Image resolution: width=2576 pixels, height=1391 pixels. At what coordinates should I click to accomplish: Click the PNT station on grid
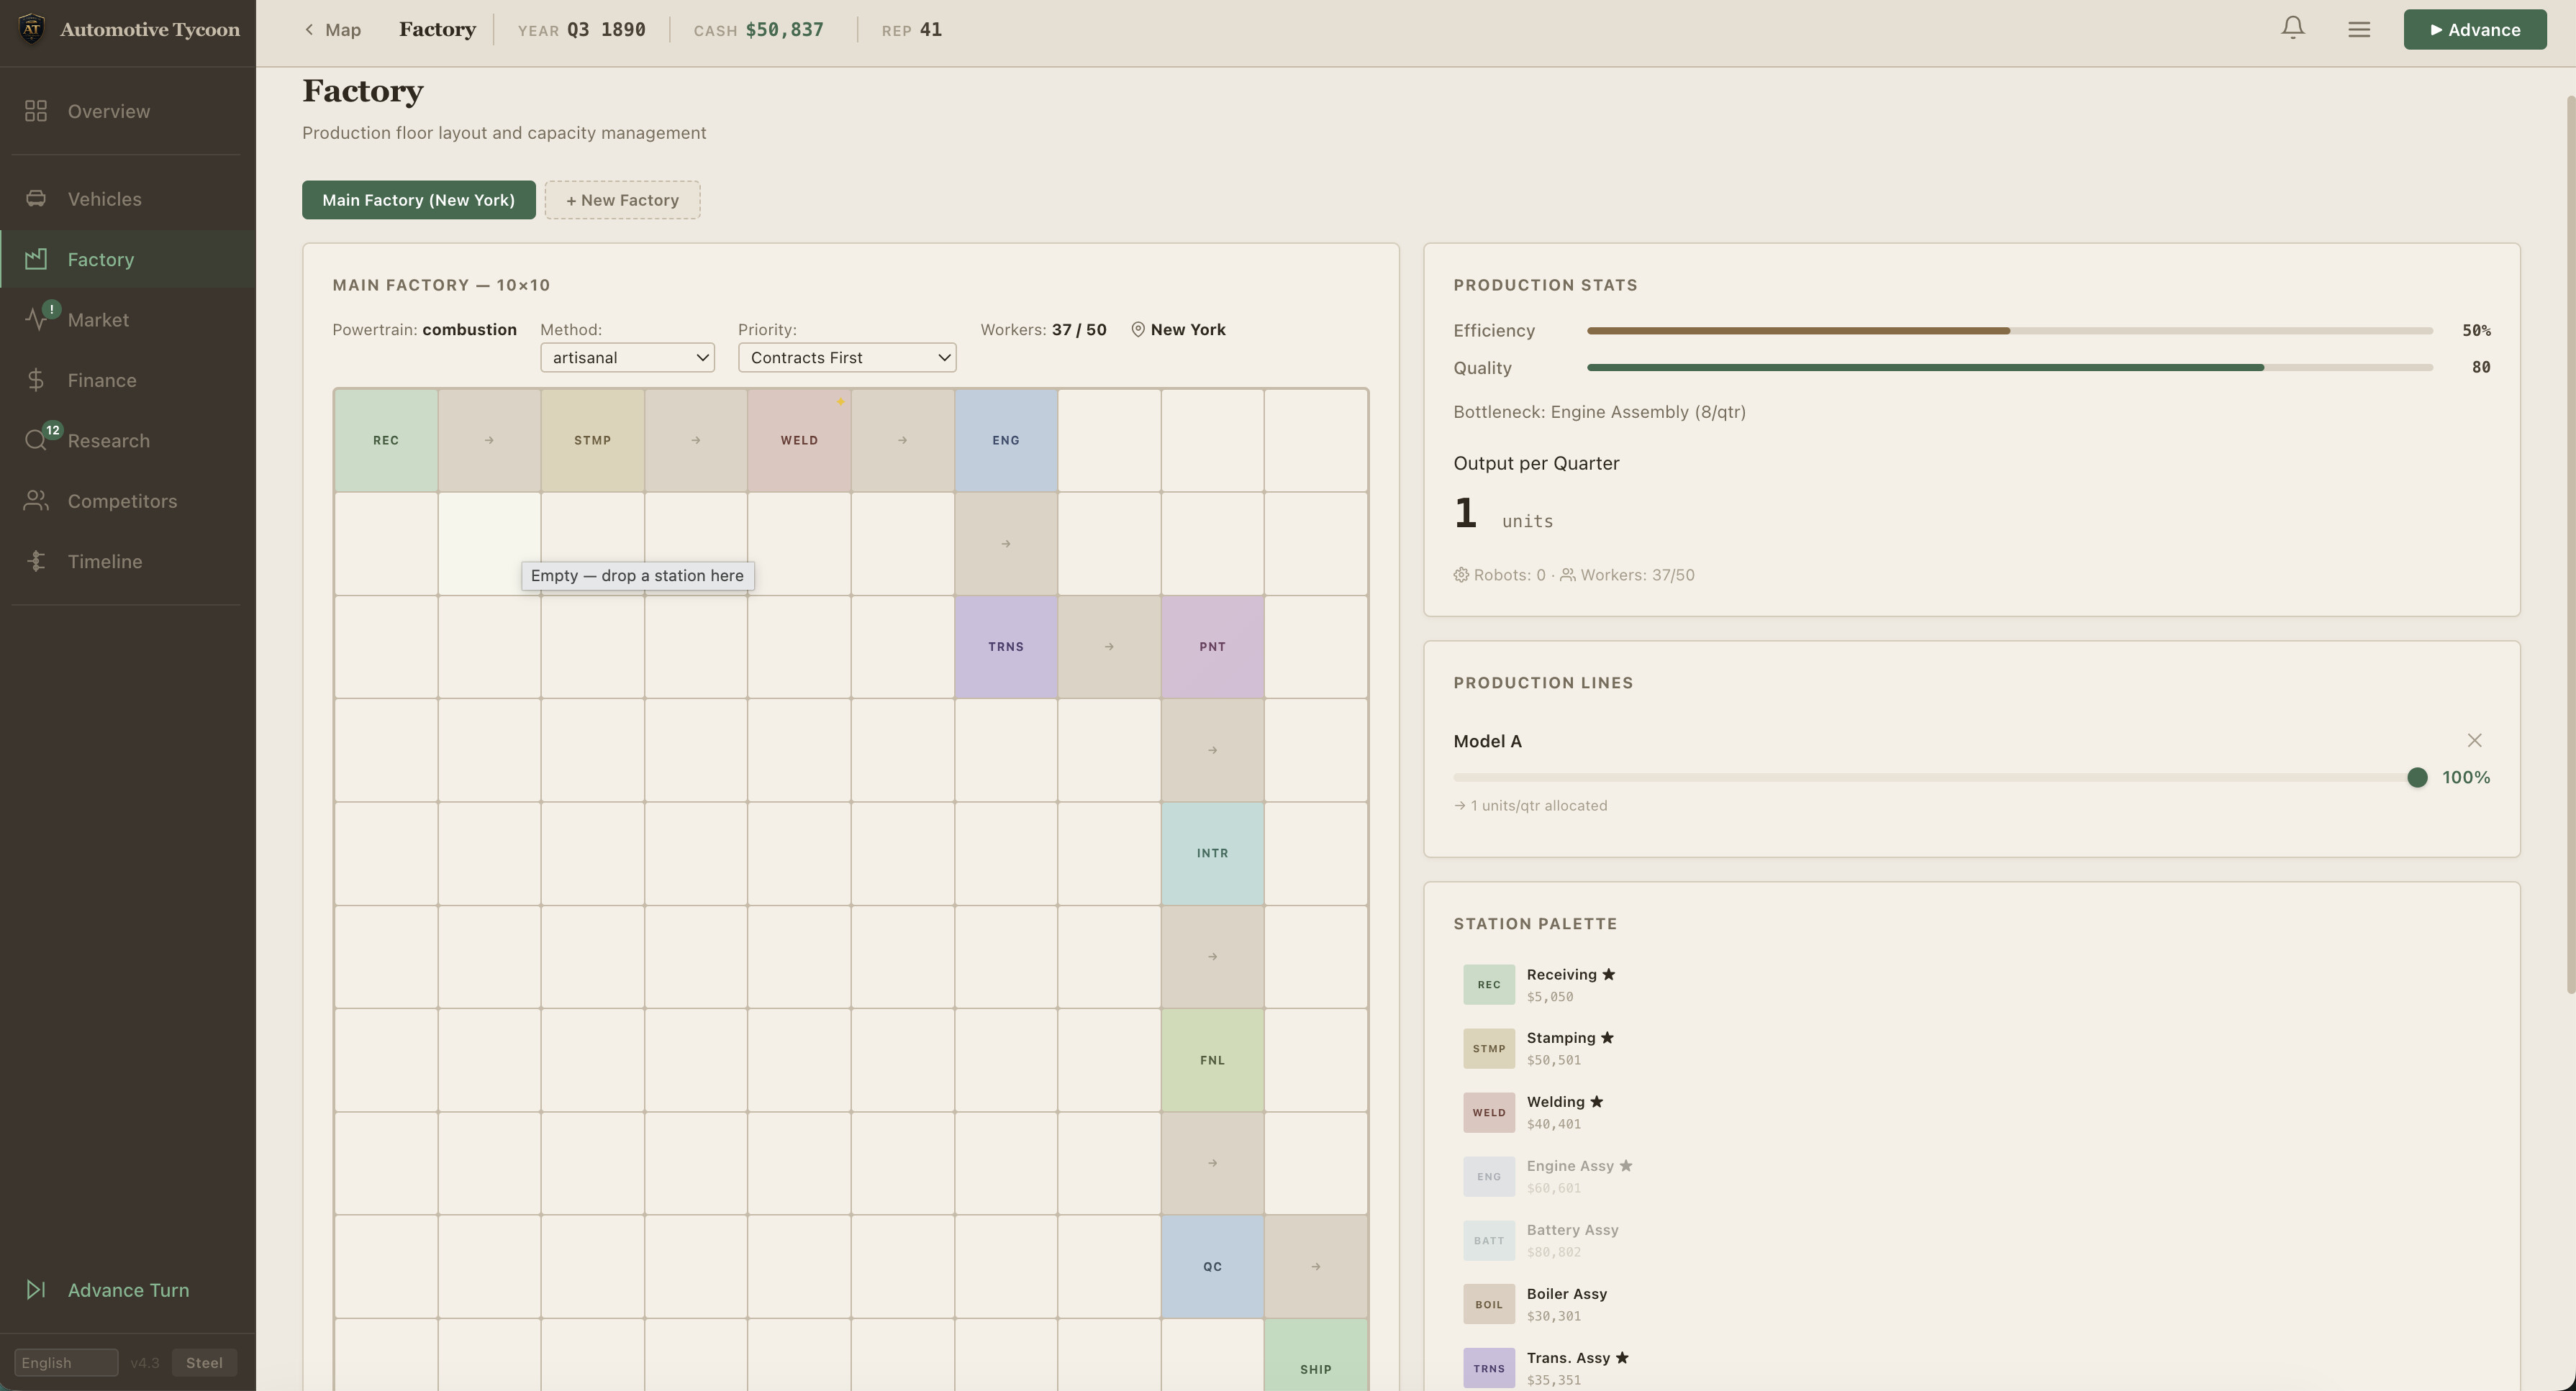pos(1212,647)
